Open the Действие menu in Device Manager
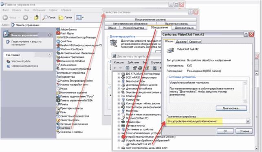Viewport: 262px width, 152px height. point(133,62)
